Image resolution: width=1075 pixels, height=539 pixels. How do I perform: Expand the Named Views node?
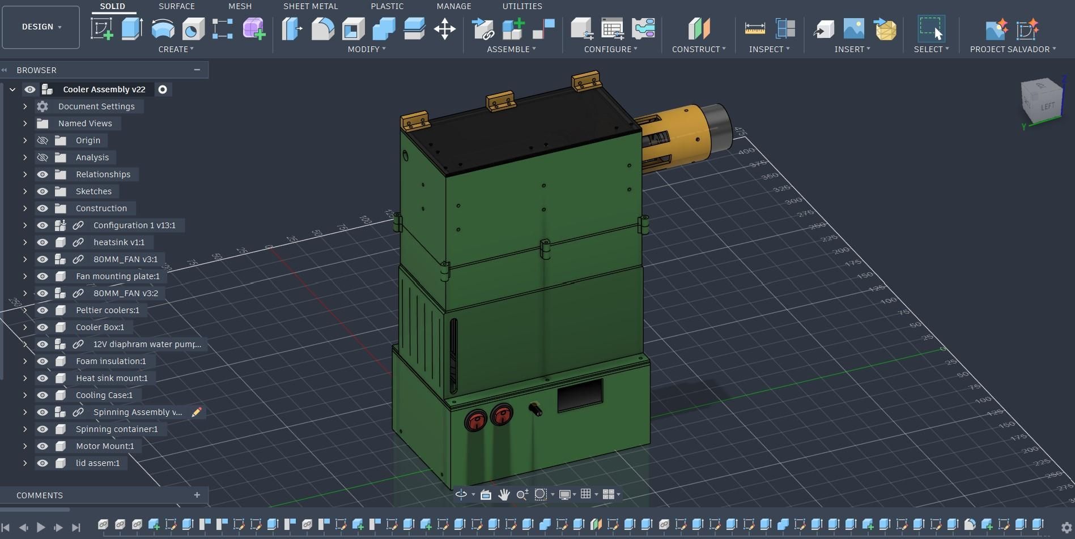25,123
